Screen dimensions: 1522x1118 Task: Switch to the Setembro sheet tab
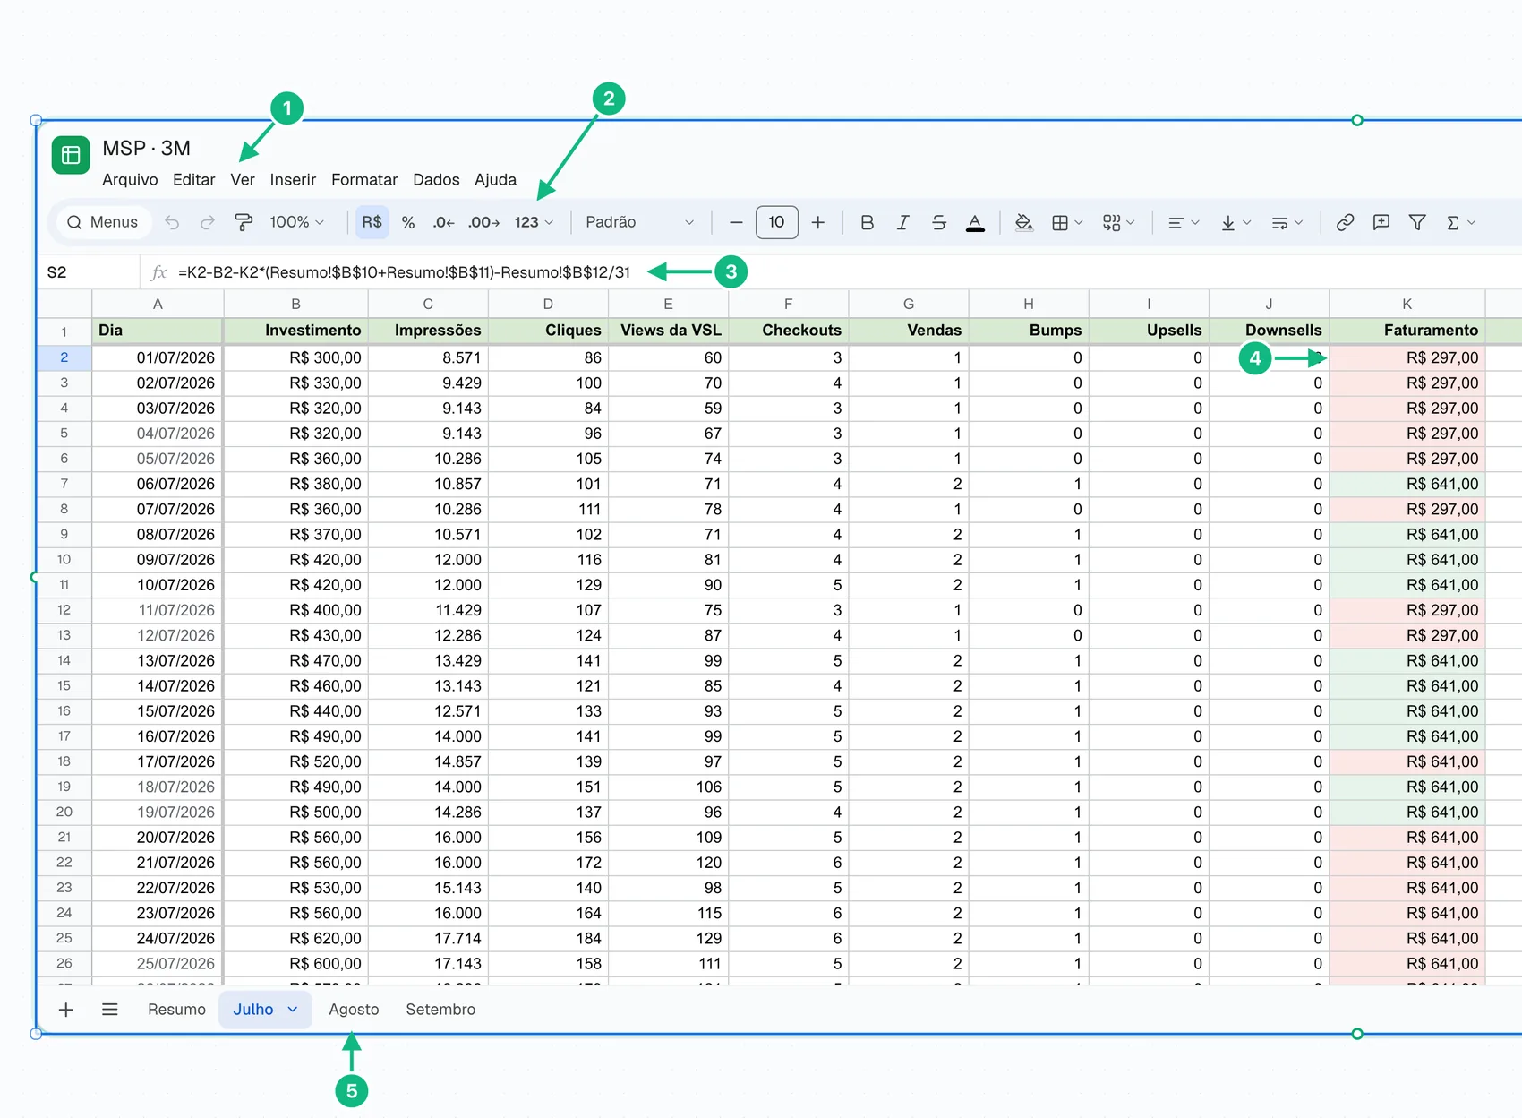tap(440, 1010)
